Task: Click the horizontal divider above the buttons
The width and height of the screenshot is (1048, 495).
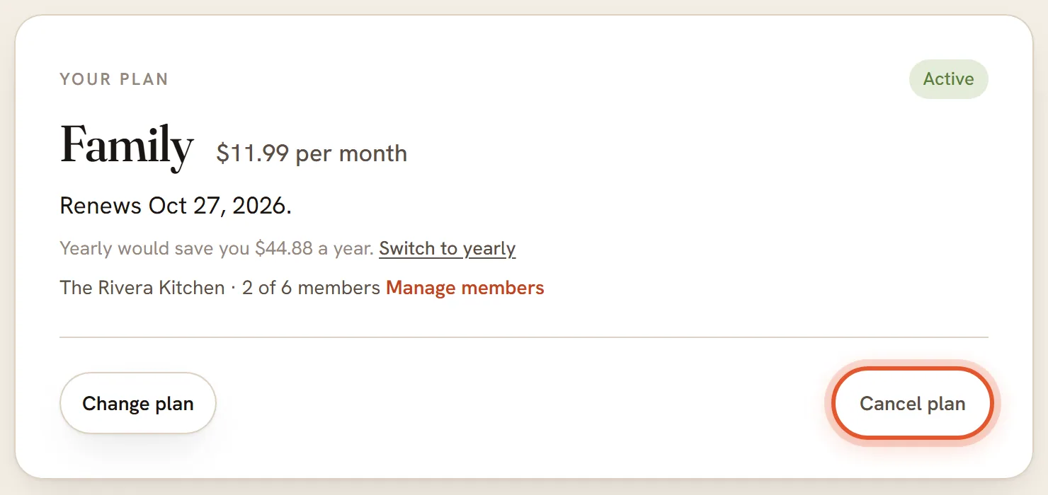Action: tap(524, 337)
